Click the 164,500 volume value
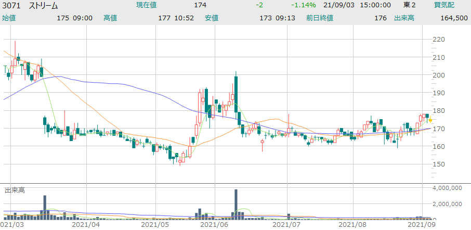Viewport: 471px width, 230px height. tap(454, 18)
